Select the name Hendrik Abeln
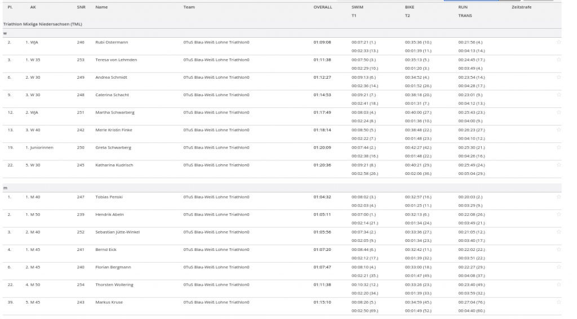This screenshot has height=319, width=577. [109, 214]
